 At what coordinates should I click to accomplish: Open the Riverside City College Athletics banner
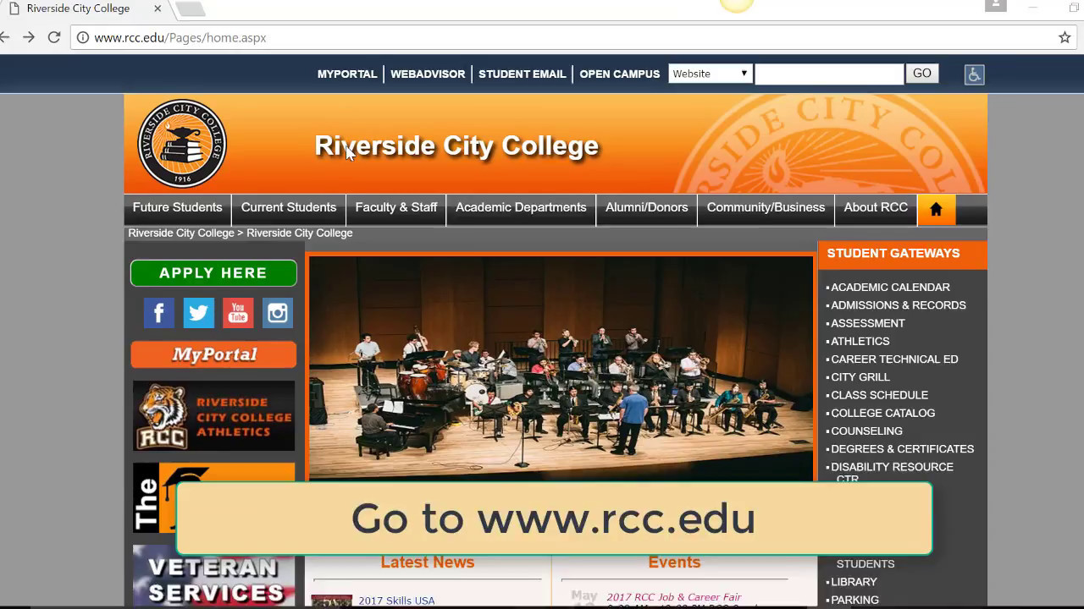coord(213,415)
